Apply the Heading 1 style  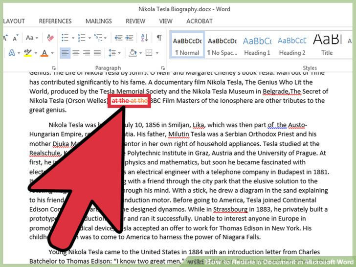point(257,45)
